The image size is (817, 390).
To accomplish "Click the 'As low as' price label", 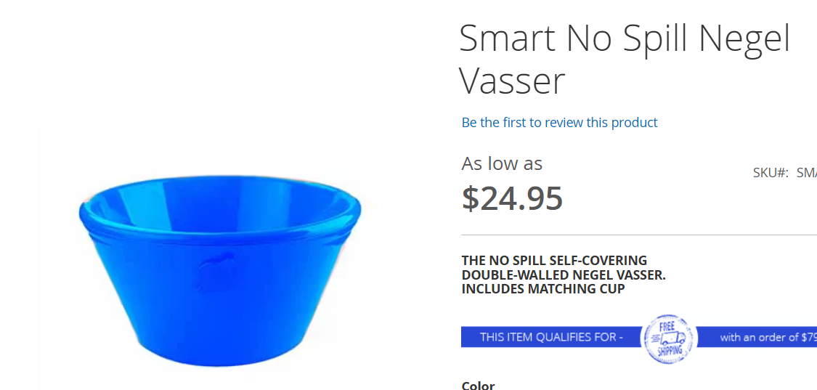I will 502,164.
